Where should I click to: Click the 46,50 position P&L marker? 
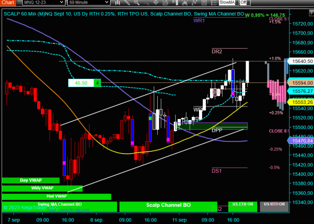pyautogui.click(x=81, y=83)
